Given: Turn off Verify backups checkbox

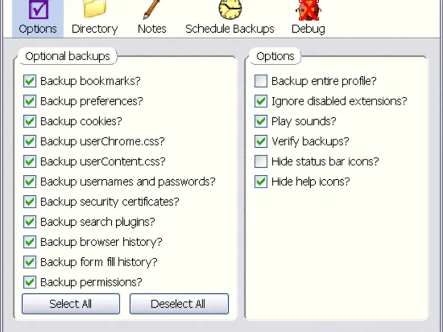Looking at the screenshot, I should (x=261, y=142).
